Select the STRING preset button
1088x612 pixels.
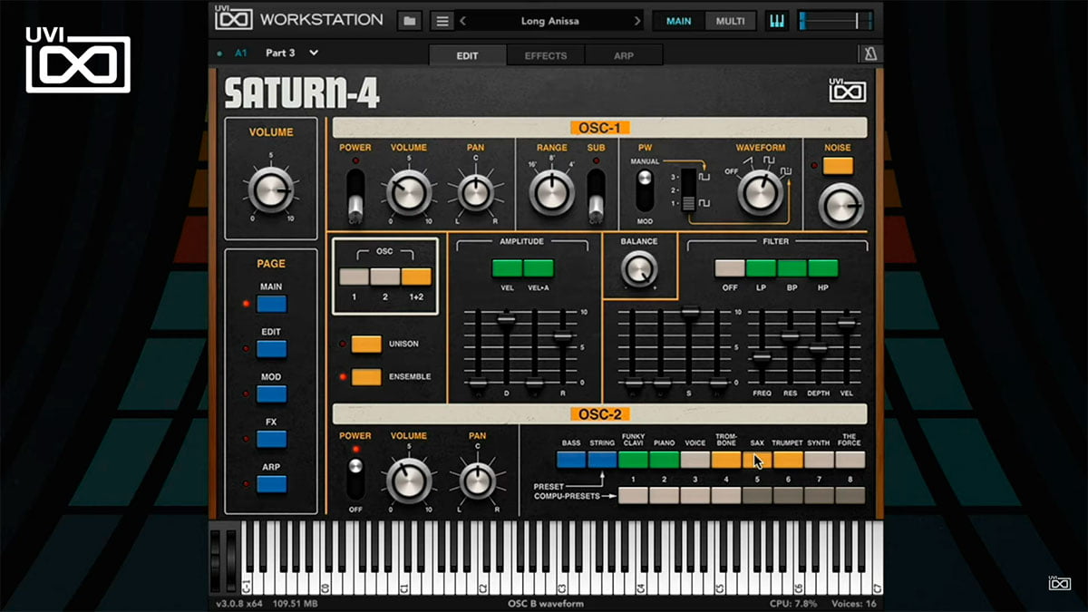[602, 460]
